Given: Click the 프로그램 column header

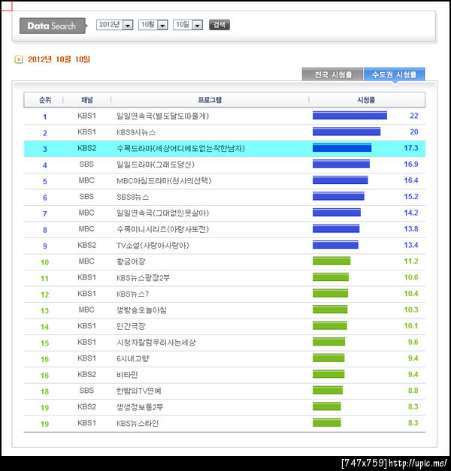Looking at the screenshot, I should [210, 100].
